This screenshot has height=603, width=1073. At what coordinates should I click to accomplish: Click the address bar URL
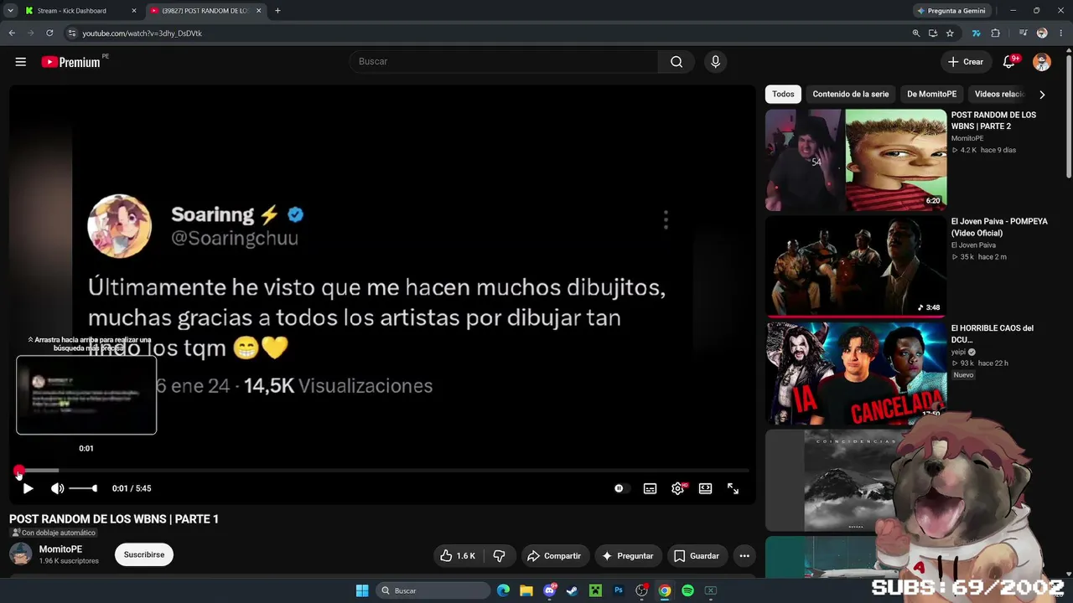click(143, 33)
